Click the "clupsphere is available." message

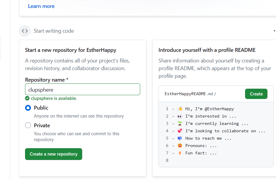tap(54, 98)
